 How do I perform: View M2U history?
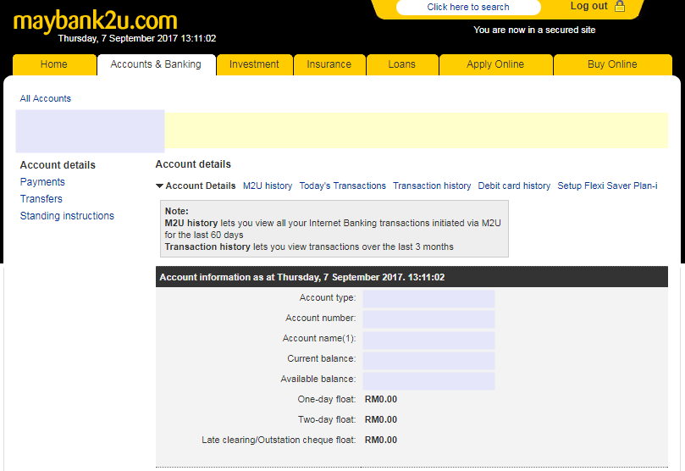[x=268, y=186]
